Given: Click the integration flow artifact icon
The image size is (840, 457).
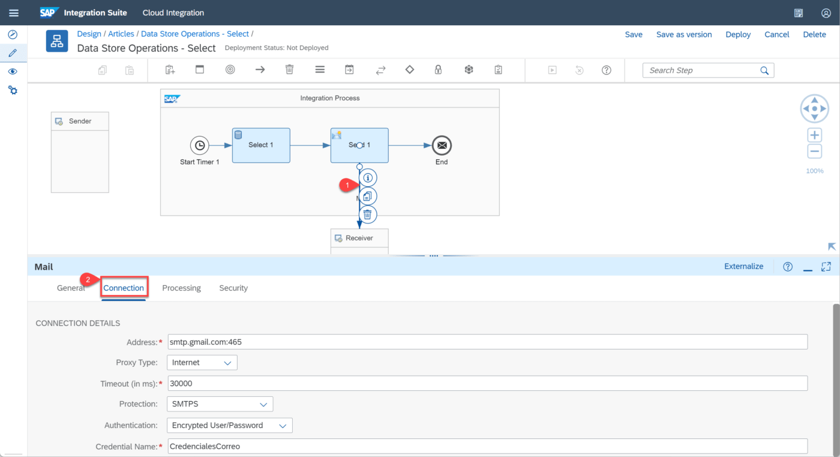Looking at the screenshot, I should 57,41.
